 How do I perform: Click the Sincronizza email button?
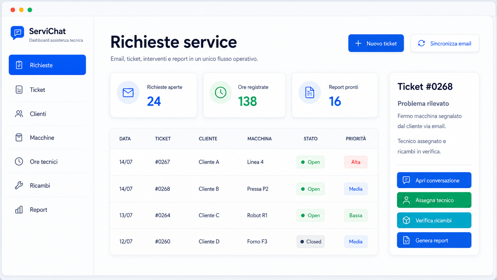445,43
